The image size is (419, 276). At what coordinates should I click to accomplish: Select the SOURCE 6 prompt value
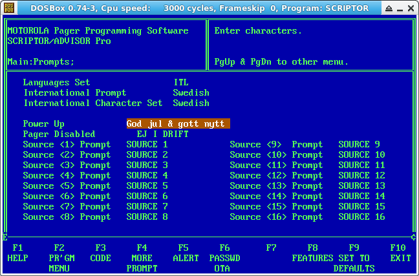point(147,196)
